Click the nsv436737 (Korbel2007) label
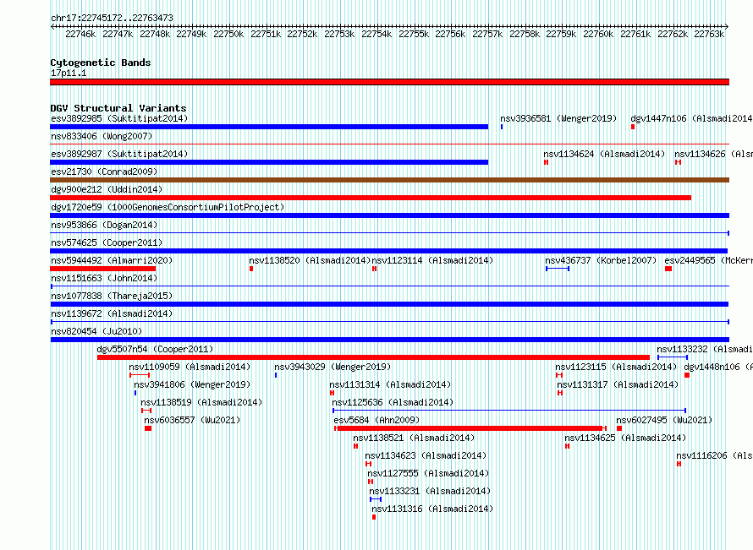 (601, 260)
